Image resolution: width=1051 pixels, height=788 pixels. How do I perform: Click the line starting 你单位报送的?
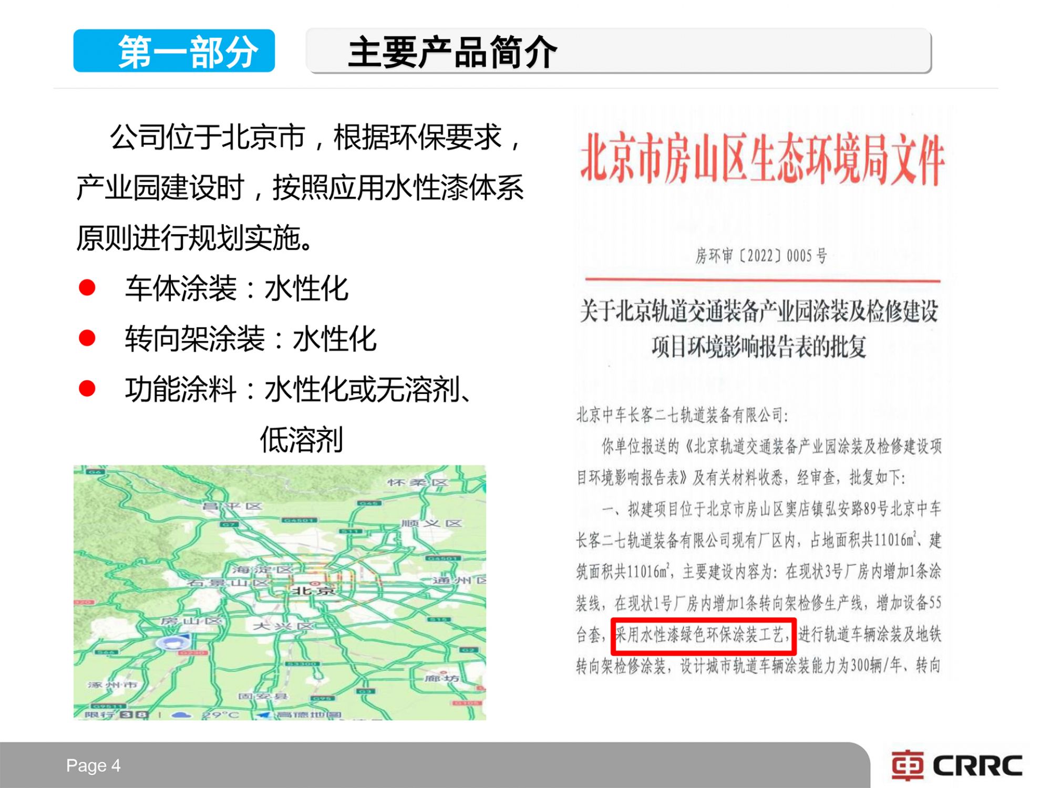[771, 447]
